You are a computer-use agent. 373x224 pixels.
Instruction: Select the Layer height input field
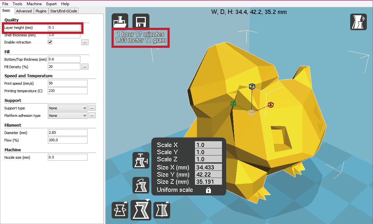(64, 27)
